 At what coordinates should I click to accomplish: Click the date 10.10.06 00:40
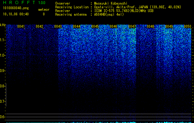pos(16,14)
